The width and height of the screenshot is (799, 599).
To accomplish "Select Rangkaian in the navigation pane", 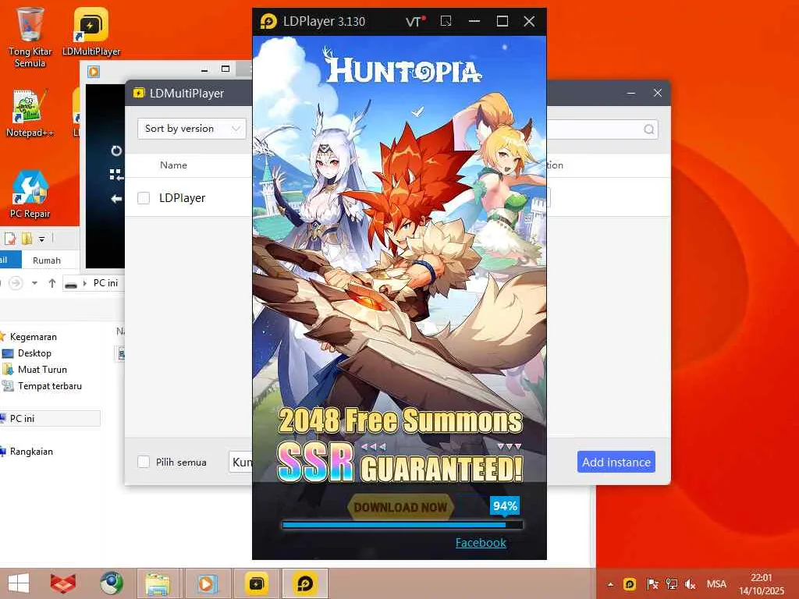I will pos(31,452).
